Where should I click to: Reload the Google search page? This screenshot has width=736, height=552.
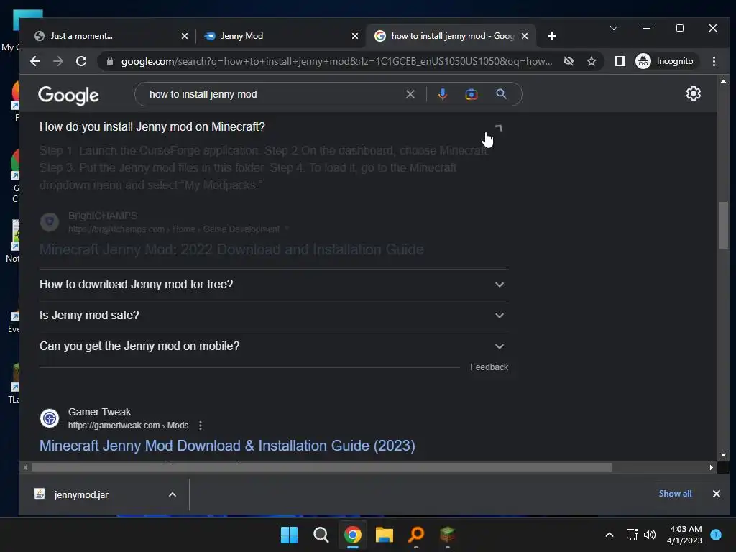[81, 61]
